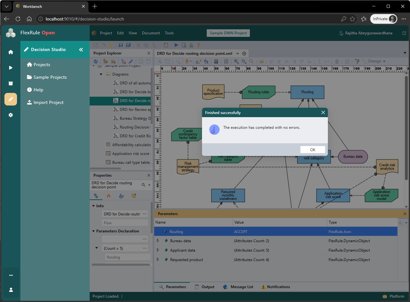Click the orange lightning bolt icon

pos(199,45)
